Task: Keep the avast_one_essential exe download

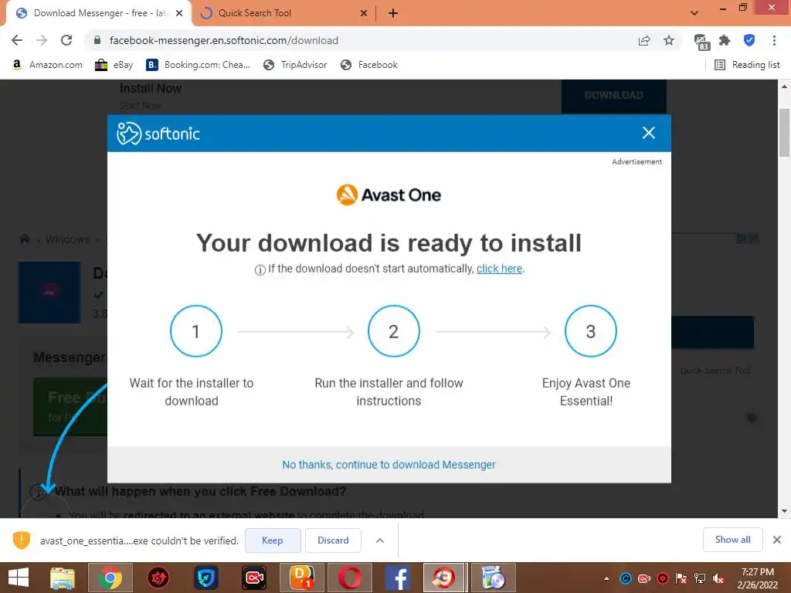Action: coord(273,540)
